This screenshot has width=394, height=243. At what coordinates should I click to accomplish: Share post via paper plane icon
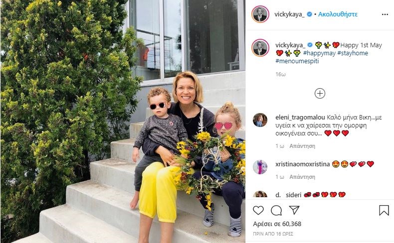click(x=294, y=210)
